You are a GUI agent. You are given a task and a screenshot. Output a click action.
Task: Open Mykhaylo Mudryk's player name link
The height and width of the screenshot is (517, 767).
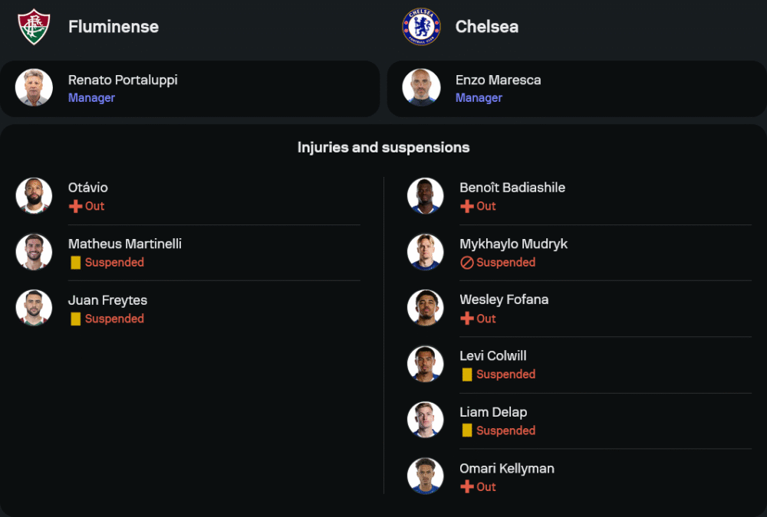(513, 244)
